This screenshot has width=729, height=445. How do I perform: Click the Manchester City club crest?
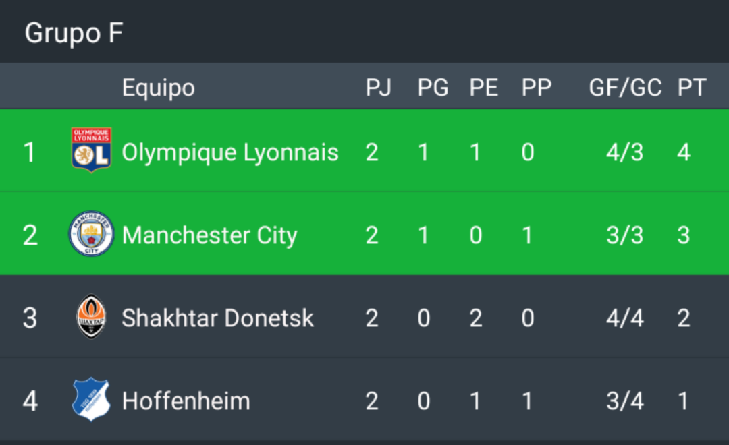91,234
